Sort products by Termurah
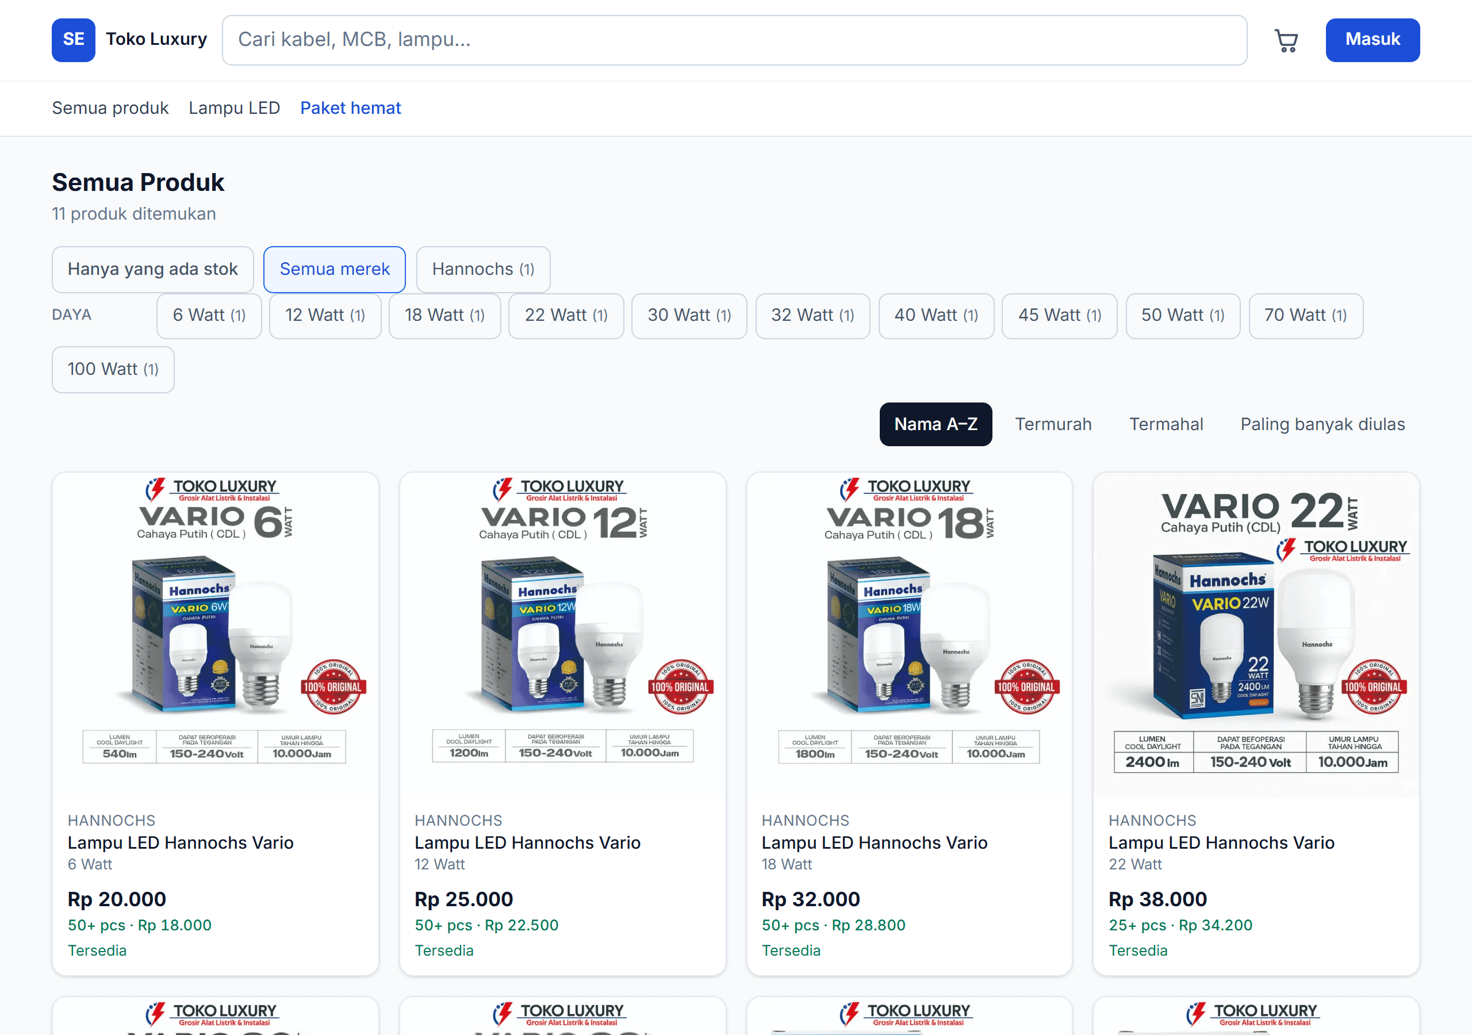Screen dimensions: 1472x1035 (x=1053, y=424)
